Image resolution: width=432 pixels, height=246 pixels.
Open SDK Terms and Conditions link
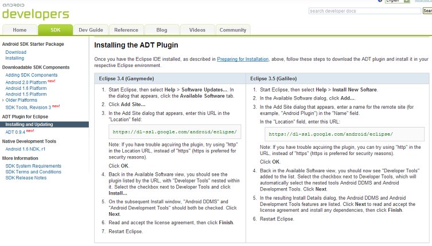(33, 172)
